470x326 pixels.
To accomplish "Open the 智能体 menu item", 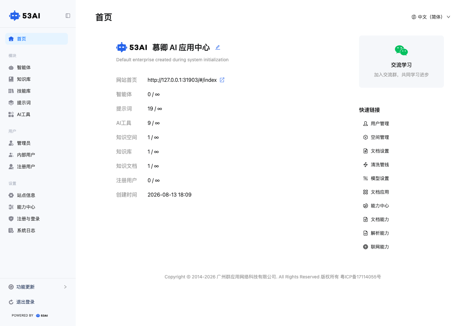I will coord(37,67).
